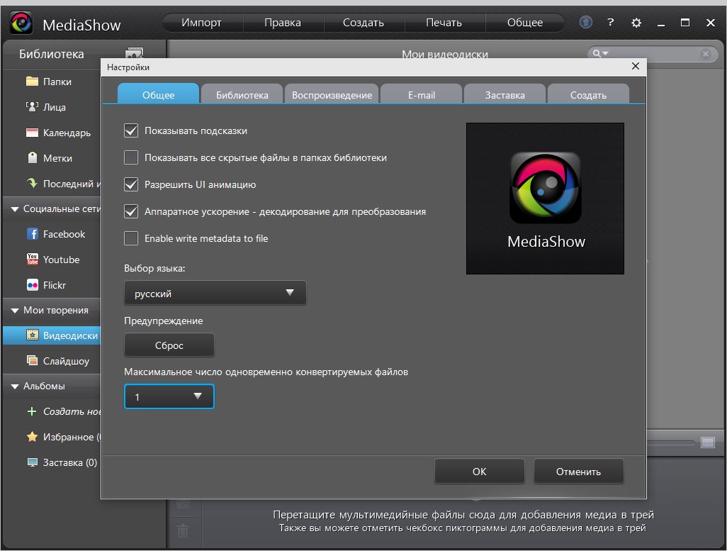Collapse the Социальные сети section
Viewport: 727px width, 551px height.
point(15,208)
